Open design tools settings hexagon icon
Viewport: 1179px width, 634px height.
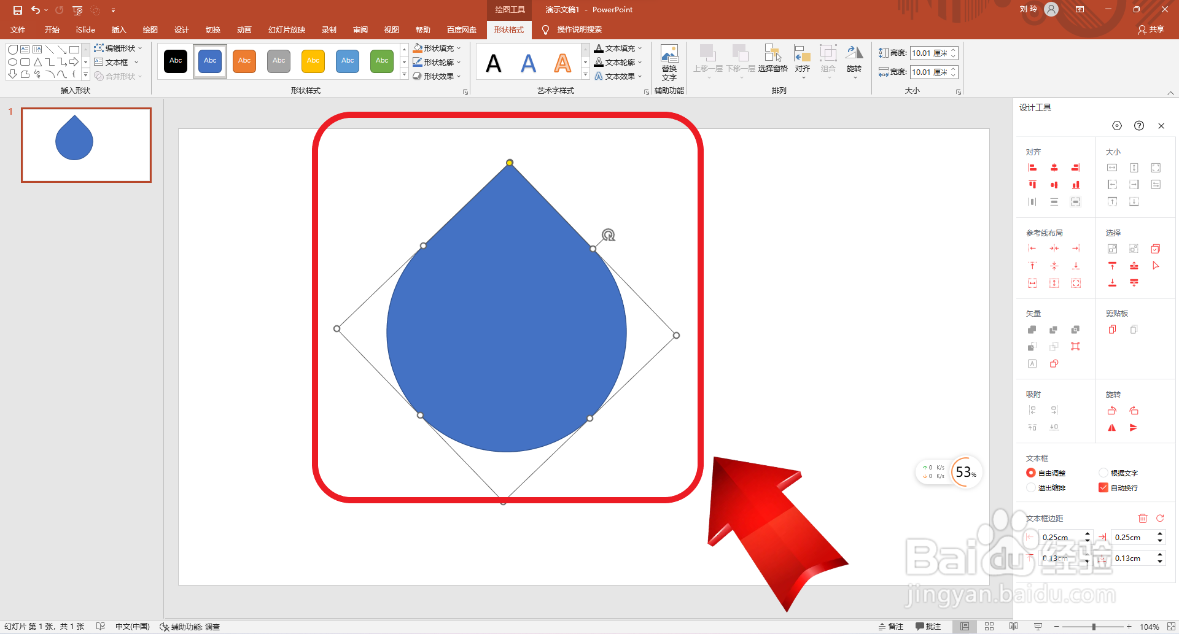tap(1117, 126)
